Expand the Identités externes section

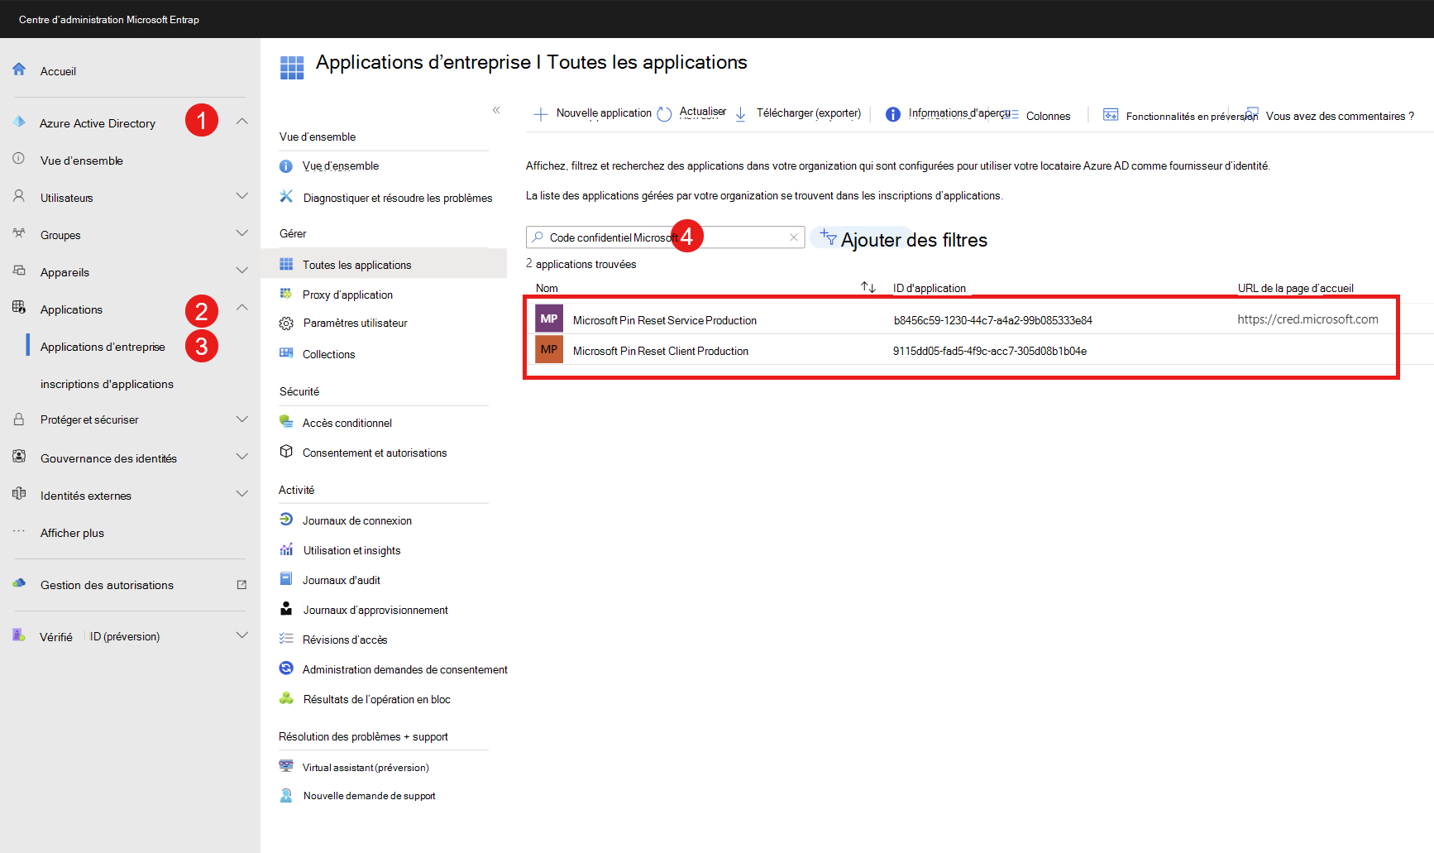point(242,494)
